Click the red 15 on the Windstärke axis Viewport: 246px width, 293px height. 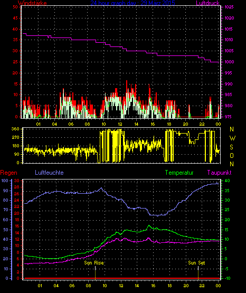point(15,84)
